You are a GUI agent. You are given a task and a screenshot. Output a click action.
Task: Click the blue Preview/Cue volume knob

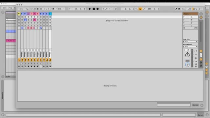[x=187, y=65]
